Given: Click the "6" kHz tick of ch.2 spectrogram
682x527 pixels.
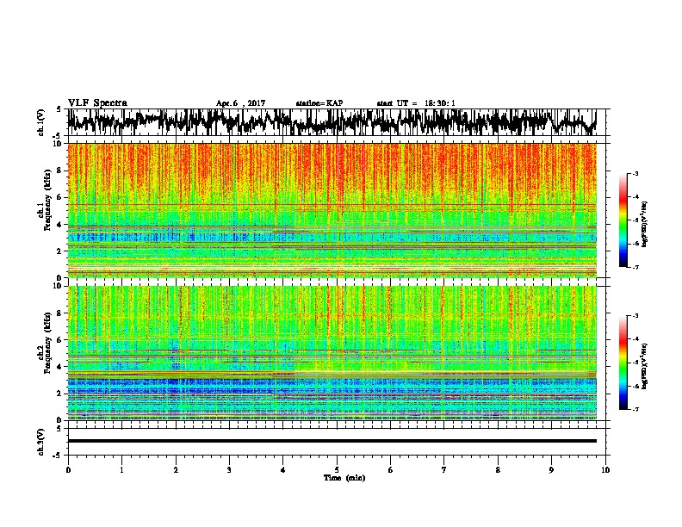Looking at the screenshot, I should point(59,340).
